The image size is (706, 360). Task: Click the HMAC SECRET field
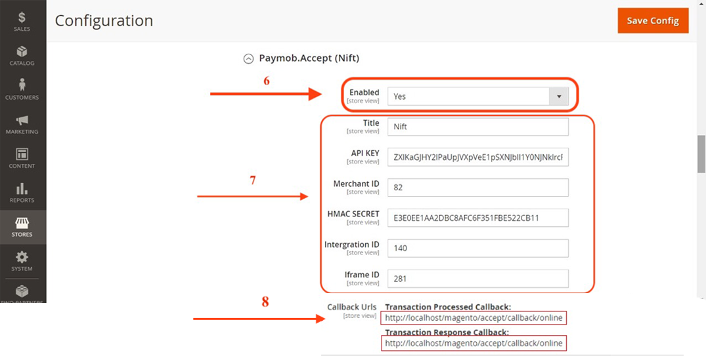coord(477,218)
